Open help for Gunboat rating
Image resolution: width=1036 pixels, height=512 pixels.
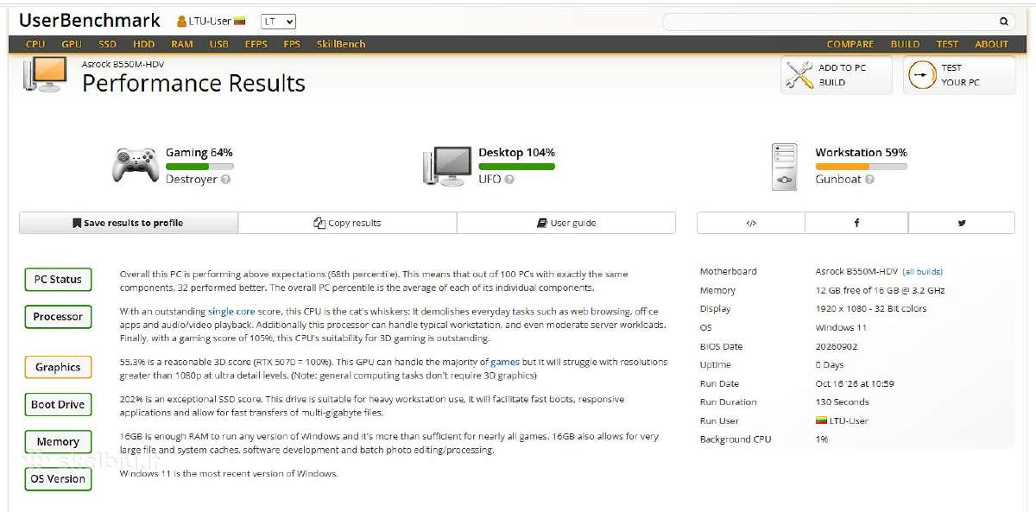pos(869,180)
